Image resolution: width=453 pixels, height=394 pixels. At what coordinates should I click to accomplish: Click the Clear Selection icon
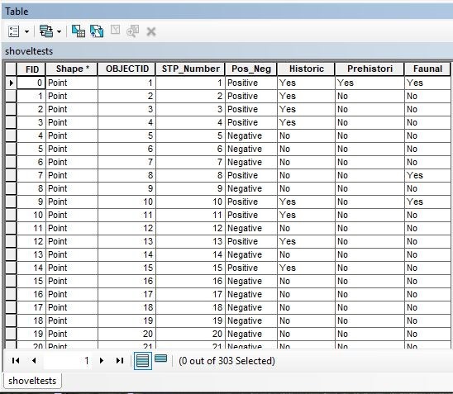[115, 30]
